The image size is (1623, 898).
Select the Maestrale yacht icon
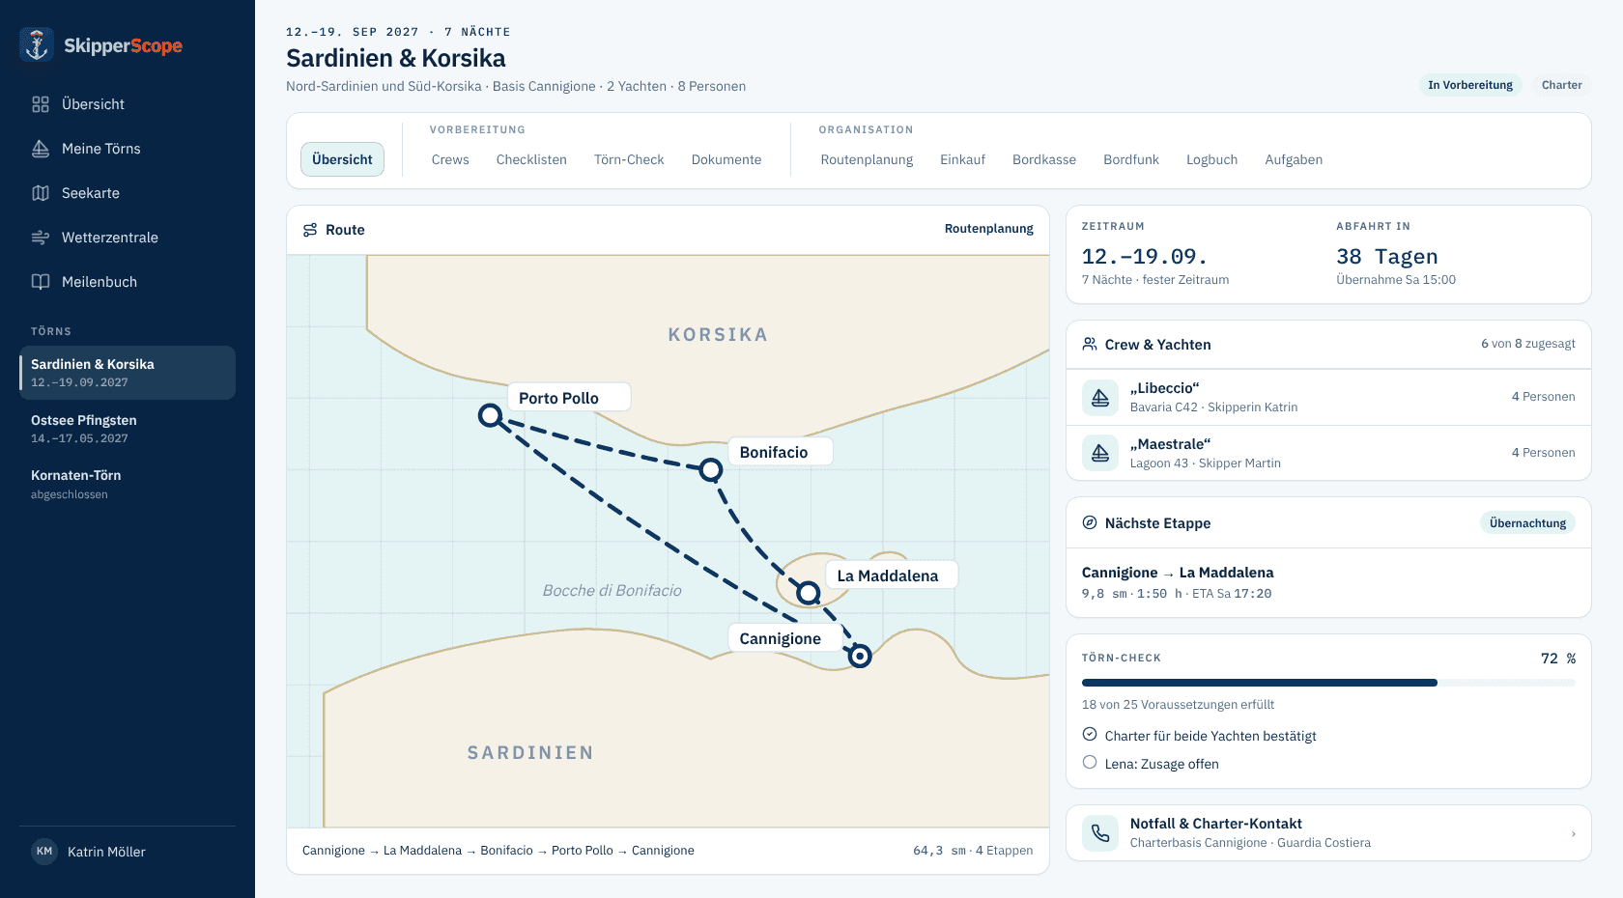[x=1100, y=453]
